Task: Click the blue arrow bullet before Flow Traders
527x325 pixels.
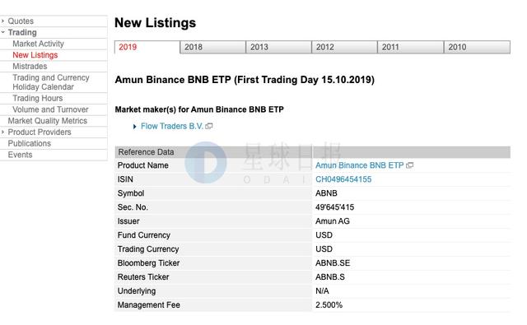Action: 134,127
